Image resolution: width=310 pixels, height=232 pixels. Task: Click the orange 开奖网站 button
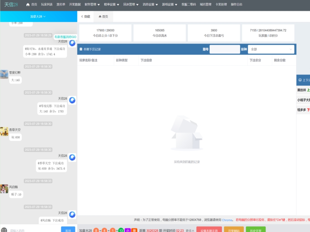tap(234, 230)
